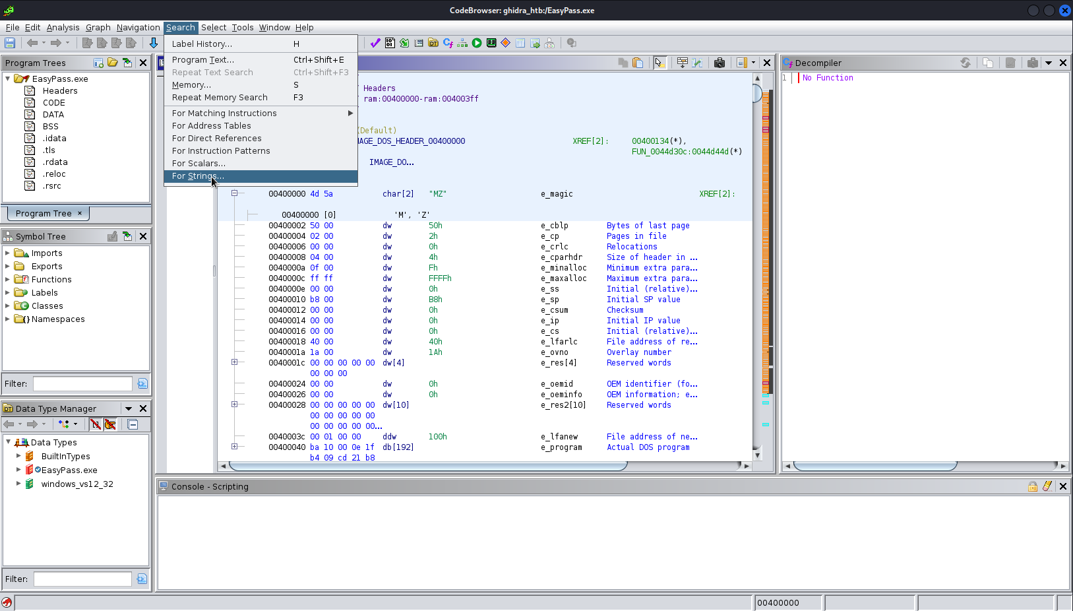
Task: Click the Console clear (broom) icon
Action: point(1047,486)
